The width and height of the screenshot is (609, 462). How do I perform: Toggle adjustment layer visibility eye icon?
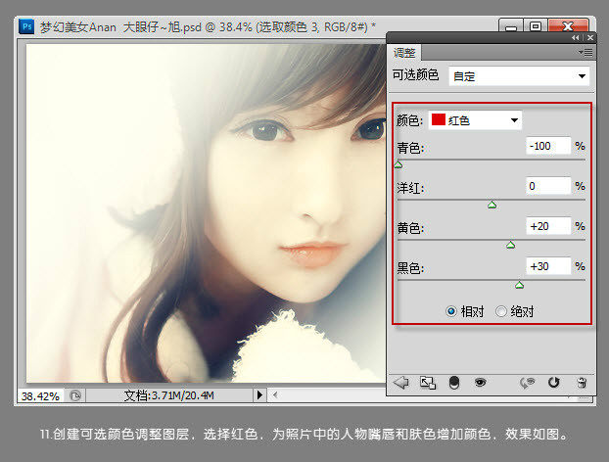[481, 382]
